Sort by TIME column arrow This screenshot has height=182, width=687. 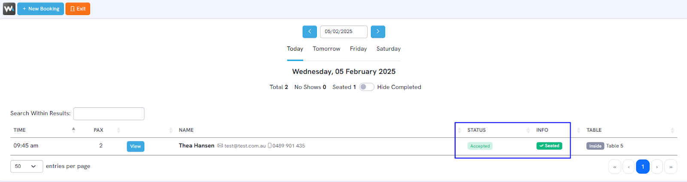pyautogui.click(x=73, y=130)
